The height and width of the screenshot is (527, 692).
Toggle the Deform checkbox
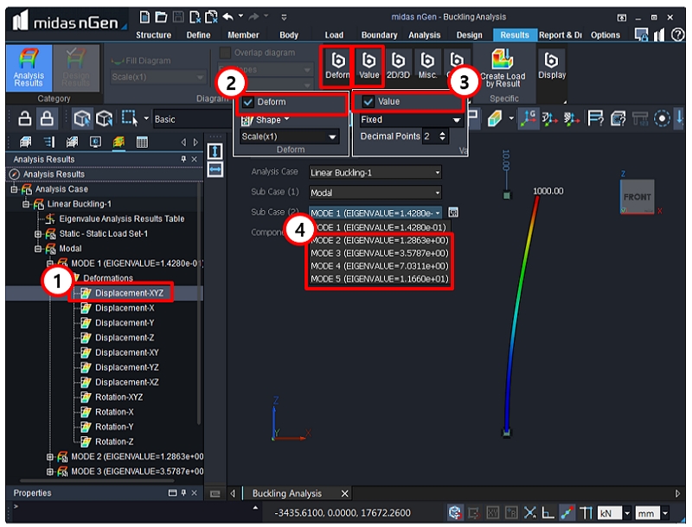[248, 102]
